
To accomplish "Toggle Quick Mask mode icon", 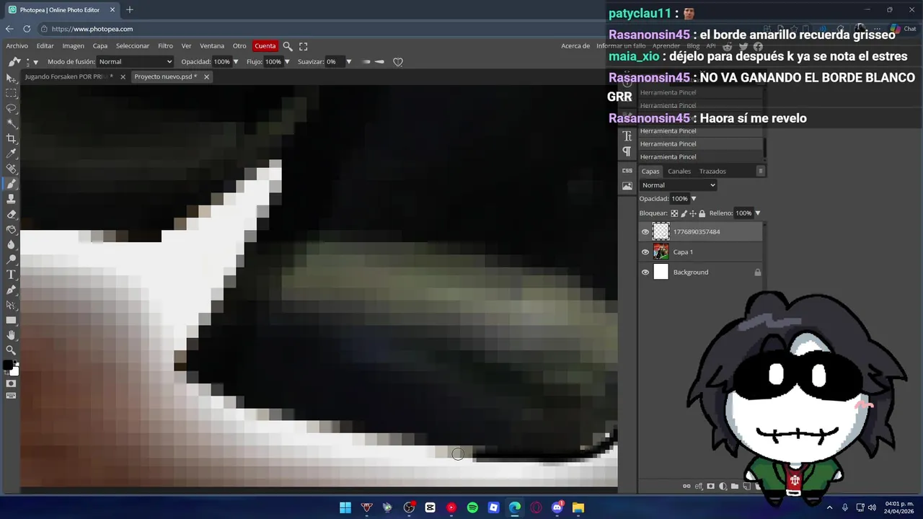I will point(12,383).
